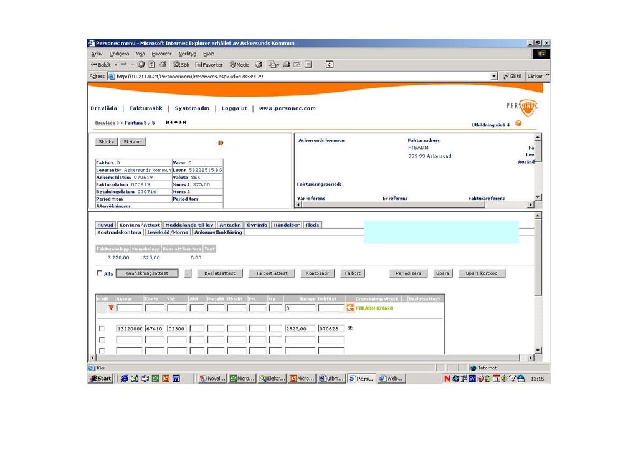Launch Excel from quick launch bar
Viewport: 638px width, 451px height.
click(x=155, y=378)
